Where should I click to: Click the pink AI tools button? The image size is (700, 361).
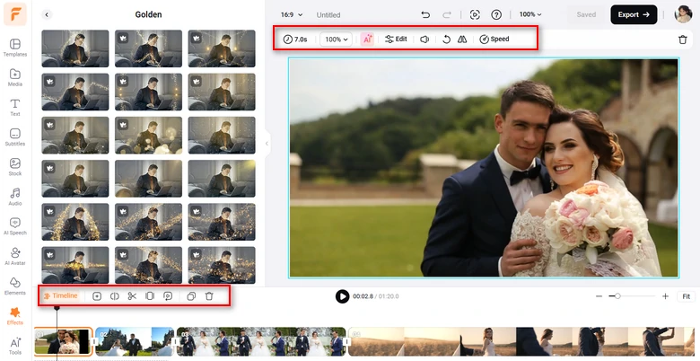click(x=367, y=40)
